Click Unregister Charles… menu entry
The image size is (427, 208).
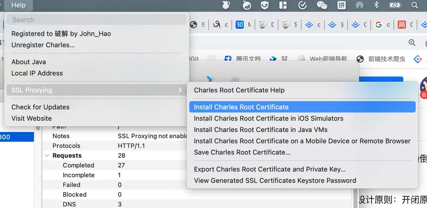[43, 45]
